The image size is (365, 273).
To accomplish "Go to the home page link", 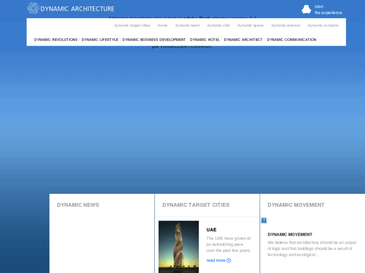I will (163, 26).
